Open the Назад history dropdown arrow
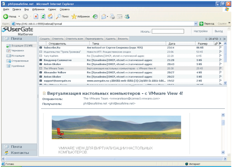Image resolution: width=232 pixels, height=167 pixels. (19, 16)
